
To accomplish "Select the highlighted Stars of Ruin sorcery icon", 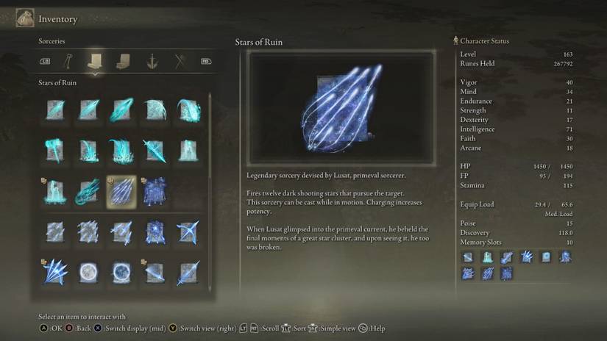I will coord(121,192).
